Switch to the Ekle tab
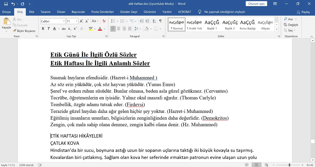The width and height of the screenshot is (315, 167). 32,12
